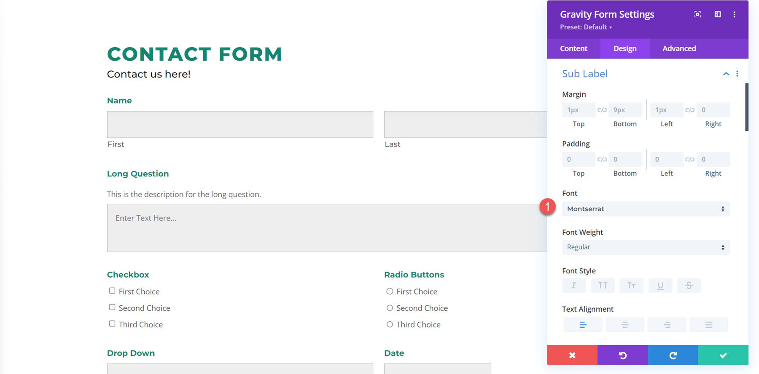The image size is (759, 374).
Task: Apply strikethrough font style
Action: click(689, 286)
